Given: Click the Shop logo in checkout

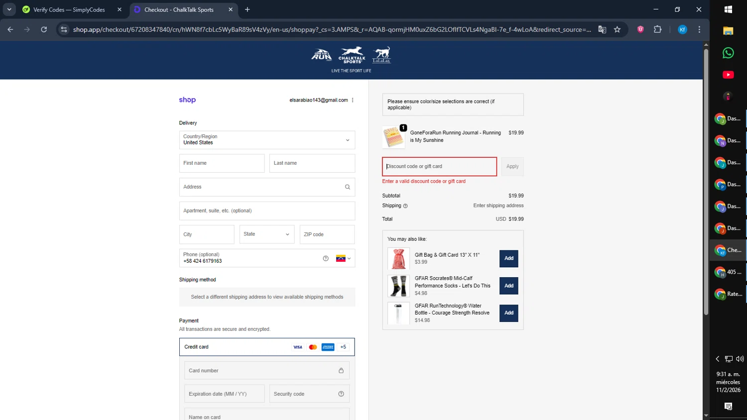Looking at the screenshot, I should click(x=187, y=100).
